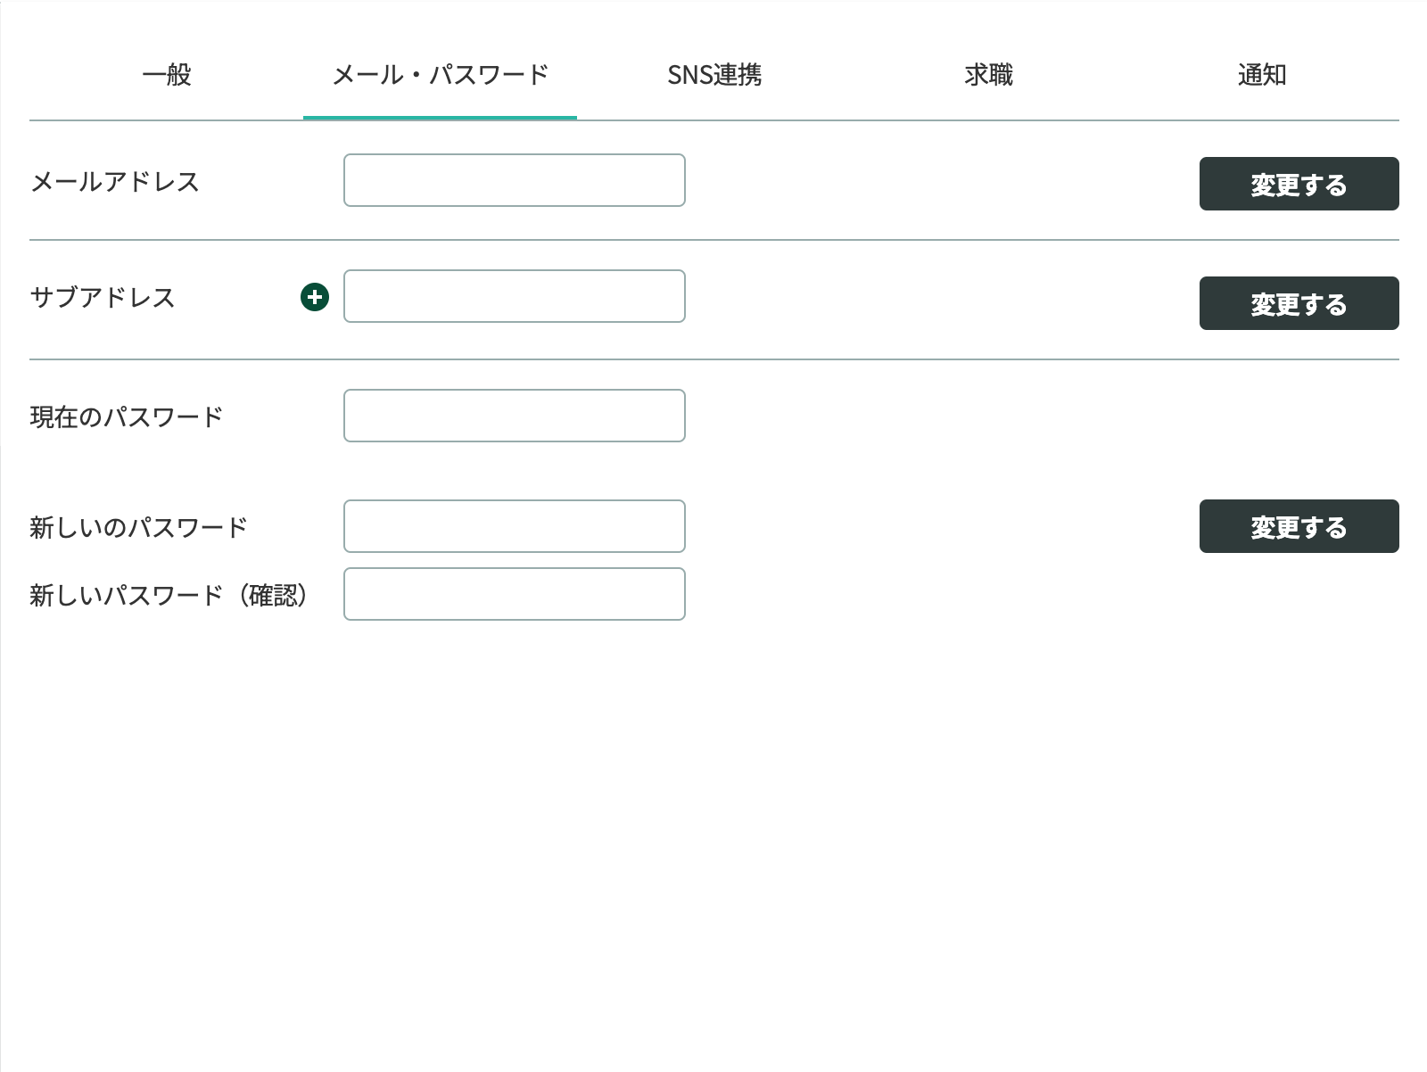Click the メールアドレス label text
This screenshot has width=1427, height=1072.
[x=115, y=182]
